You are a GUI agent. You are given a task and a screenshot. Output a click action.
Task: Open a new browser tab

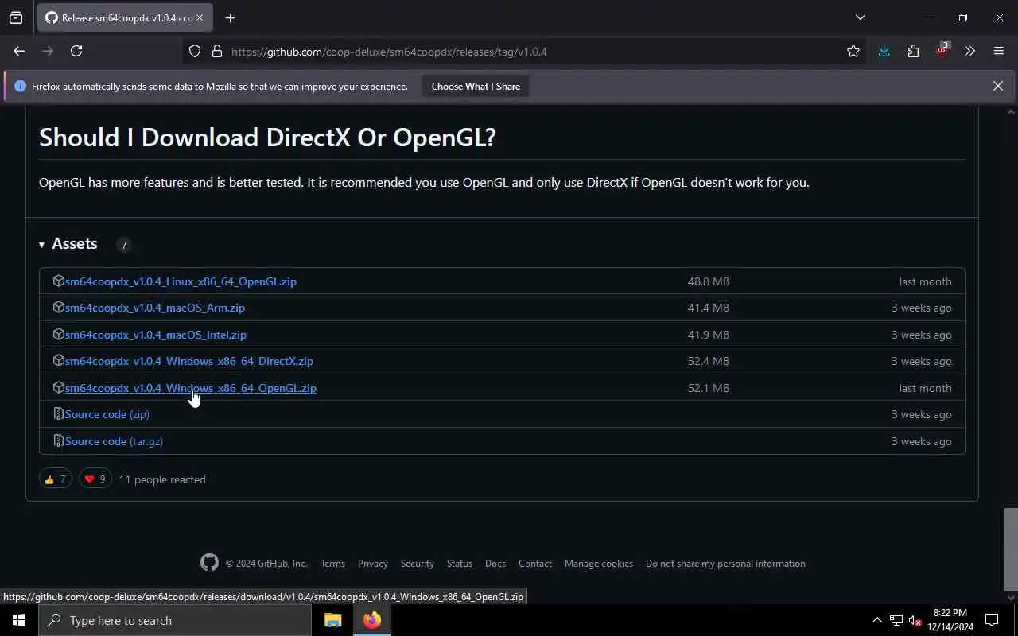231,17
